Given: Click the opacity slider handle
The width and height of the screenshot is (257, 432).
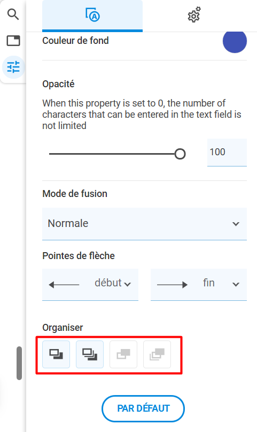Looking at the screenshot, I should [x=180, y=154].
